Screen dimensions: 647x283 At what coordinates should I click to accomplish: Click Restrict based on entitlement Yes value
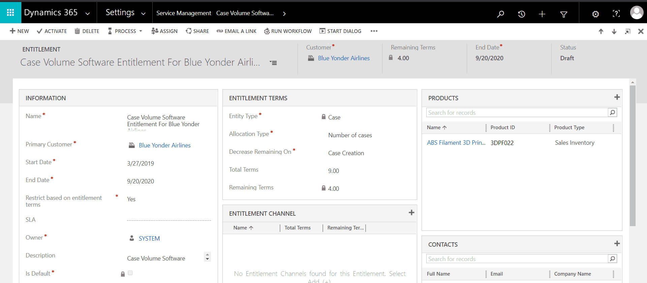click(x=131, y=199)
